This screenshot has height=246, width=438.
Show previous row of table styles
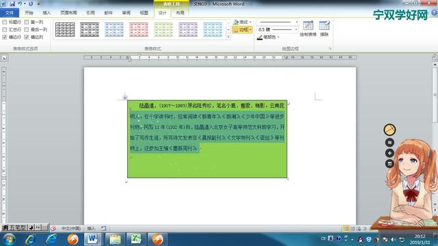tap(228, 23)
